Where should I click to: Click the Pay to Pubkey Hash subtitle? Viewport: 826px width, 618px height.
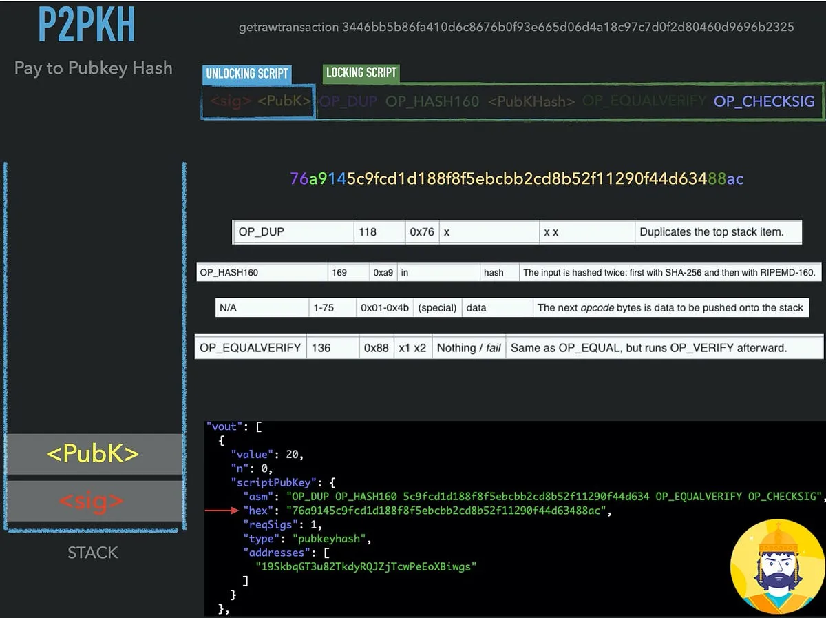[92, 68]
